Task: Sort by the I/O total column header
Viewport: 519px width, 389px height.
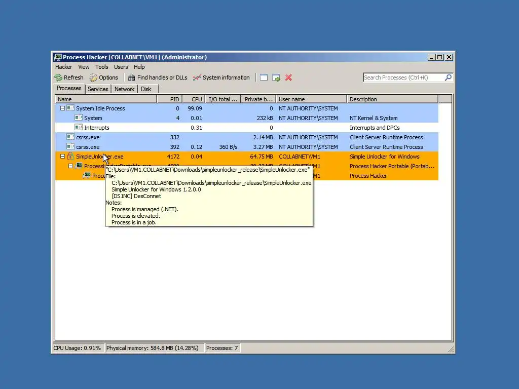Action: click(x=223, y=99)
